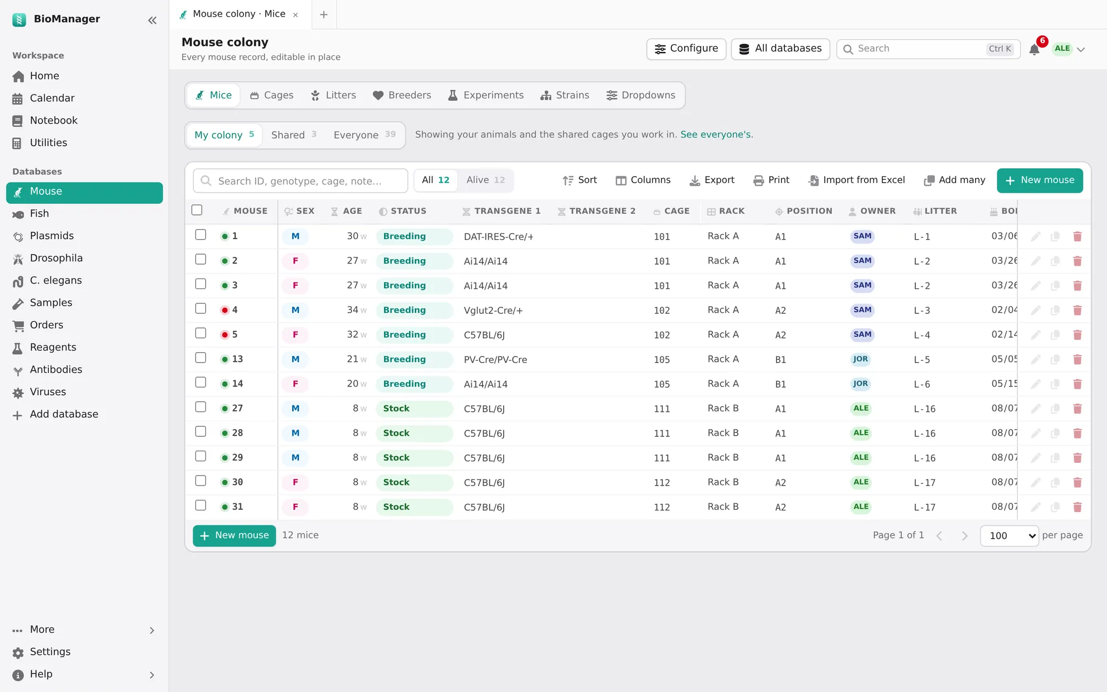1107x692 pixels.
Task: Switch to the Cages tab
Action: point(272,96)
